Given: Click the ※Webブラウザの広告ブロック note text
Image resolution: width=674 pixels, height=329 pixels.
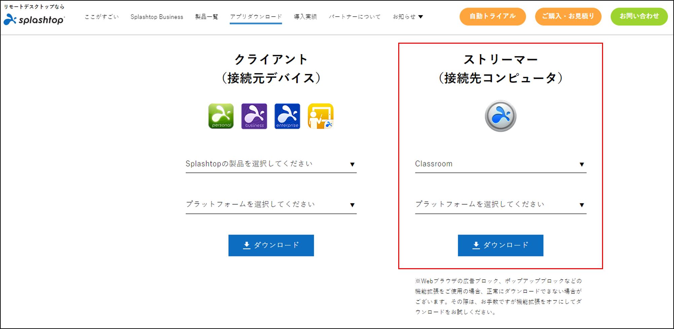Looking at the screenshot, I should [498, 296].
